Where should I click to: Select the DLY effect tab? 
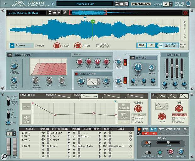pos(153,129)
